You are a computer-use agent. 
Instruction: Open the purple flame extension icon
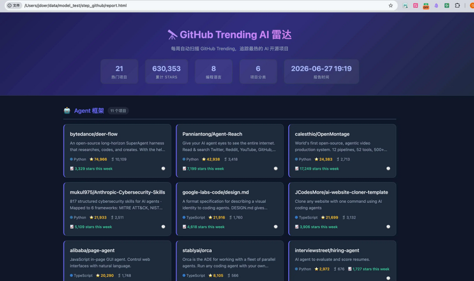point(436,5)
